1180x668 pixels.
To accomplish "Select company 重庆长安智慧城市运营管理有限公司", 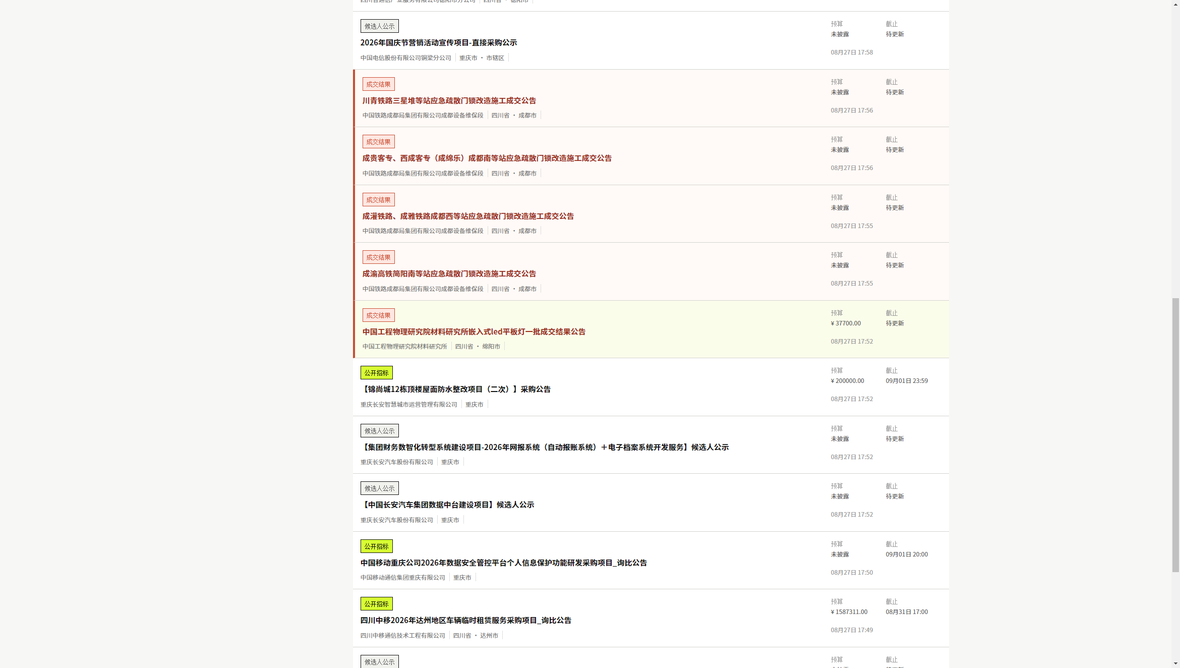I will pos(408,405).
